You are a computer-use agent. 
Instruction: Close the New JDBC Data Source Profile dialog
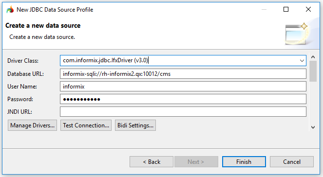coord(308,9)
